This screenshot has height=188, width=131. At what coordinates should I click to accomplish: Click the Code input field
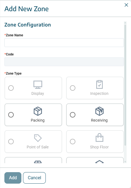point(64,62)
